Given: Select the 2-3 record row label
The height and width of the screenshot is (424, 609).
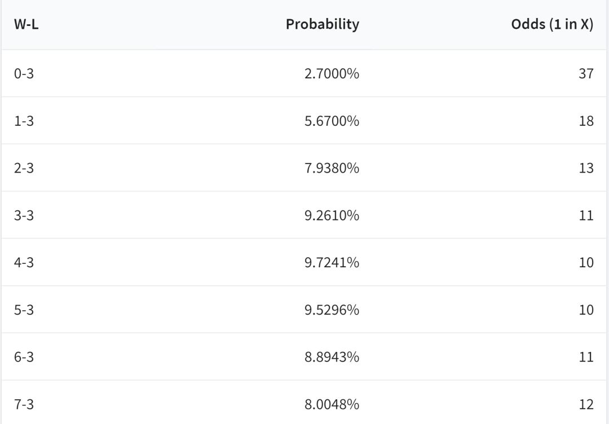Looking at the screenshot, I should click(24, 168).
